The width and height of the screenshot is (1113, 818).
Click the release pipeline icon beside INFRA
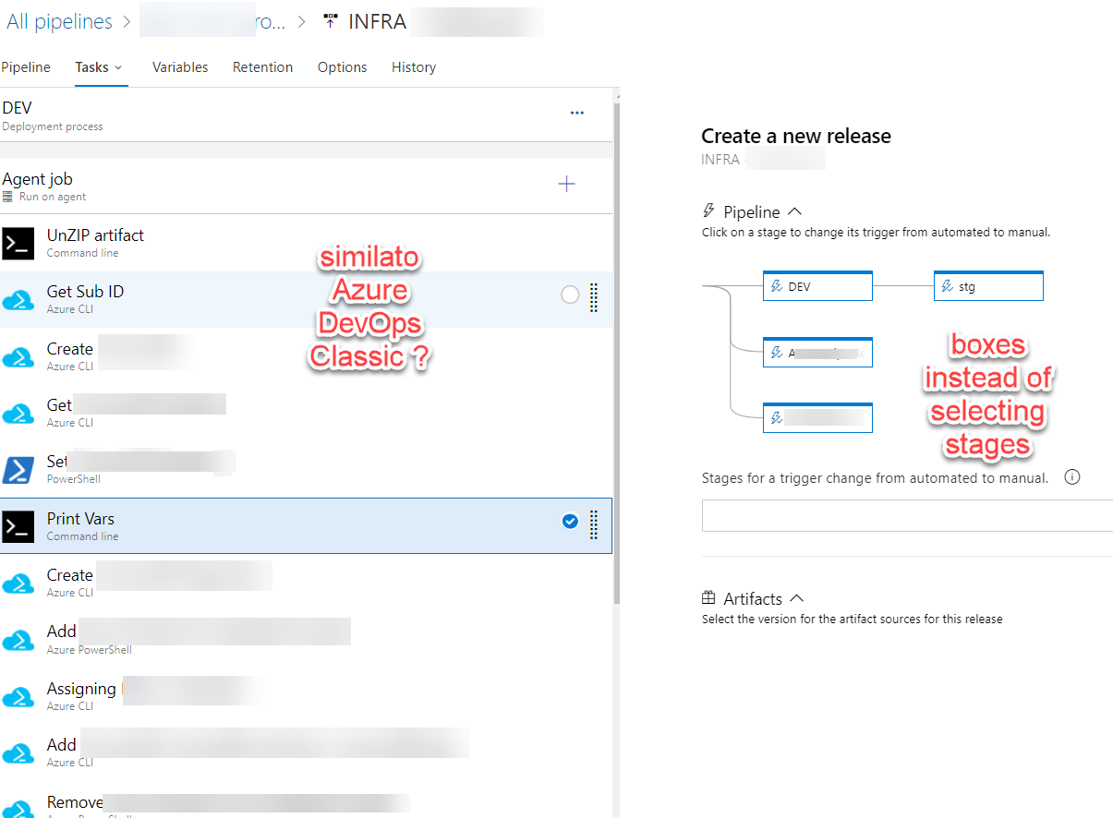tap(331, 21)
